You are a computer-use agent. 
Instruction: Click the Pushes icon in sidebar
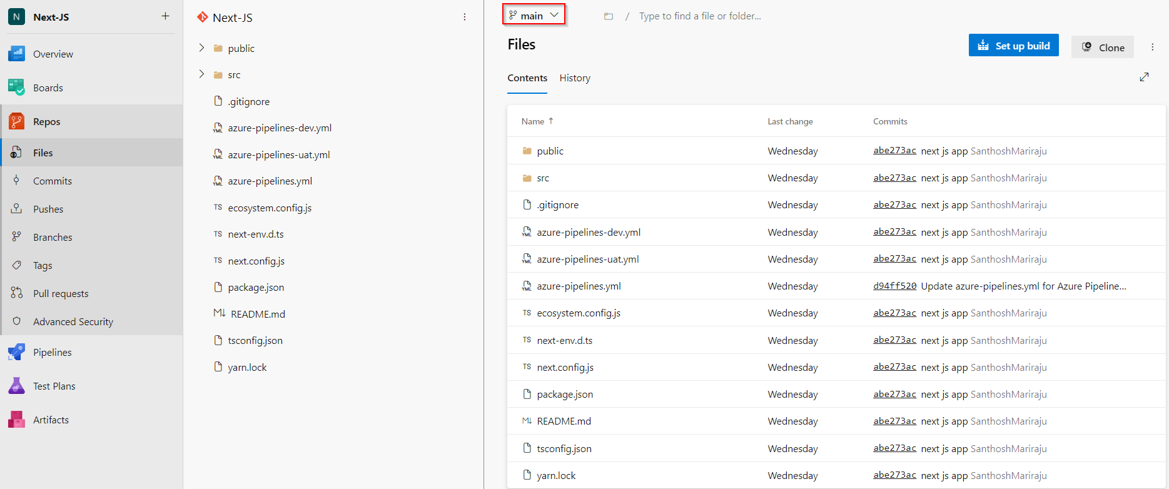point(16,209)
